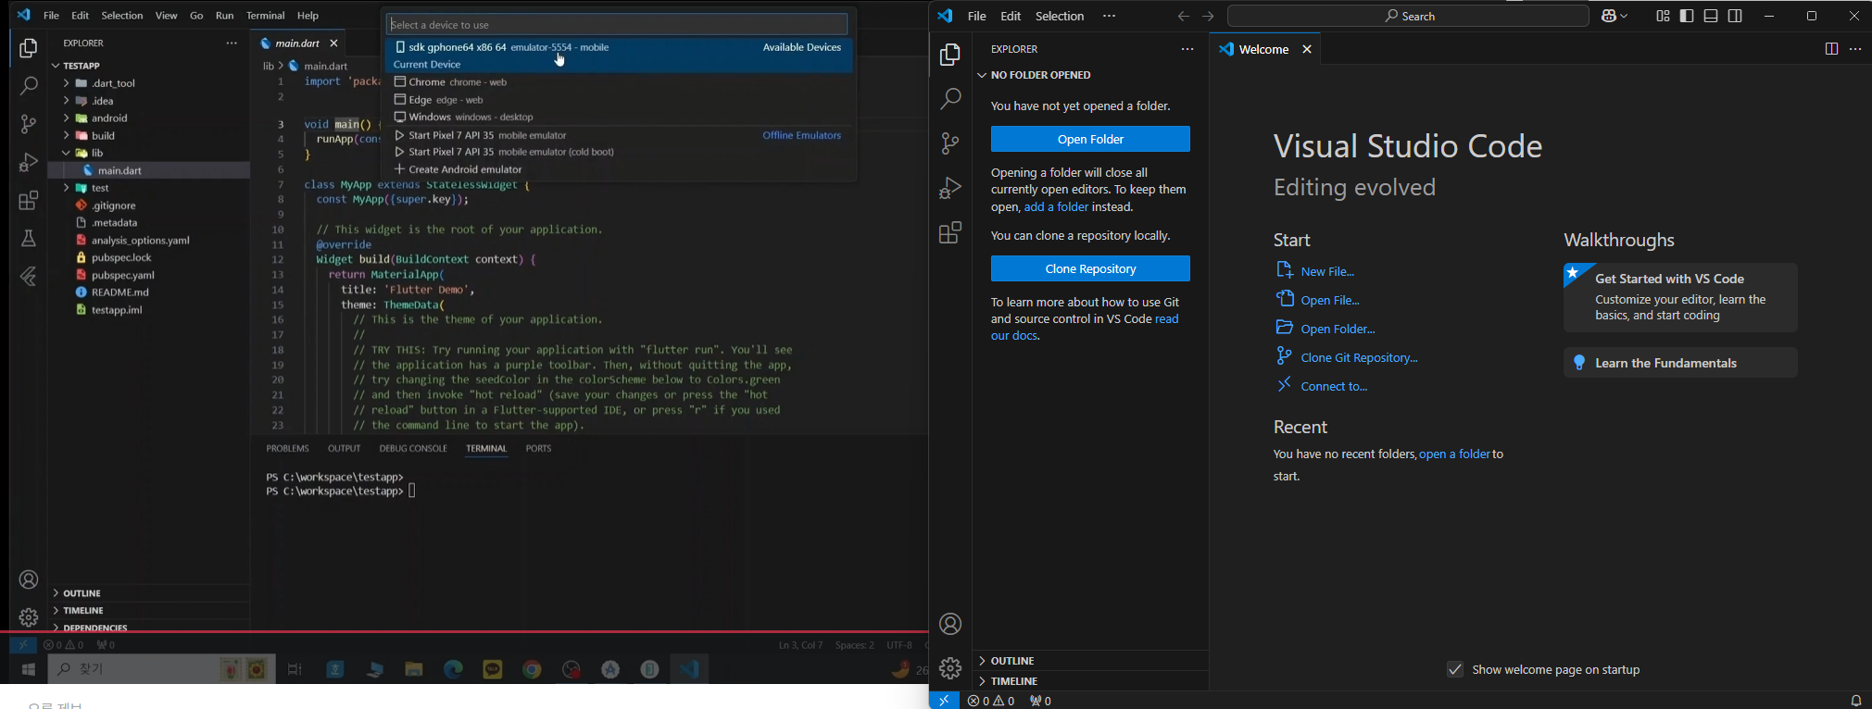Toggle Panel in the Welcome window title bar

1711,17
